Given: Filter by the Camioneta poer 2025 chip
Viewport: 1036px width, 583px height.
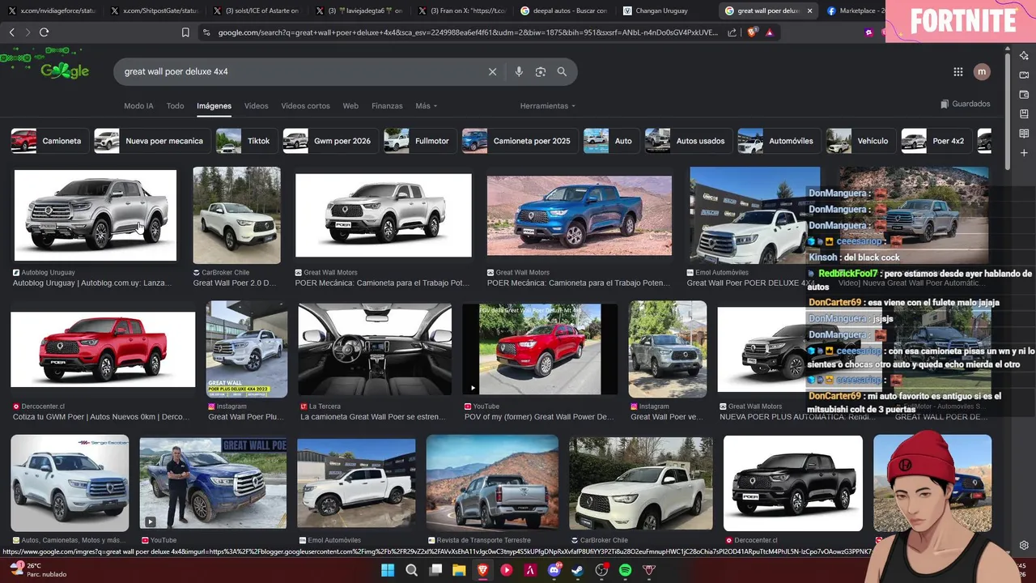Looking at the screenshot, I should click(x=520, y=141).
